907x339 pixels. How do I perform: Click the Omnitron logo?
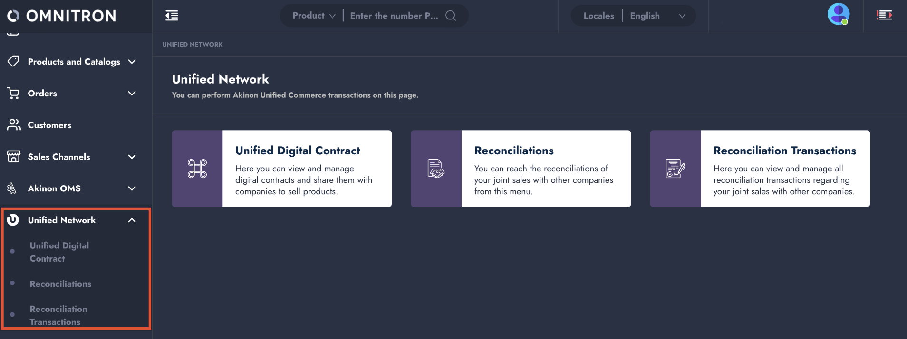[62, 16]
